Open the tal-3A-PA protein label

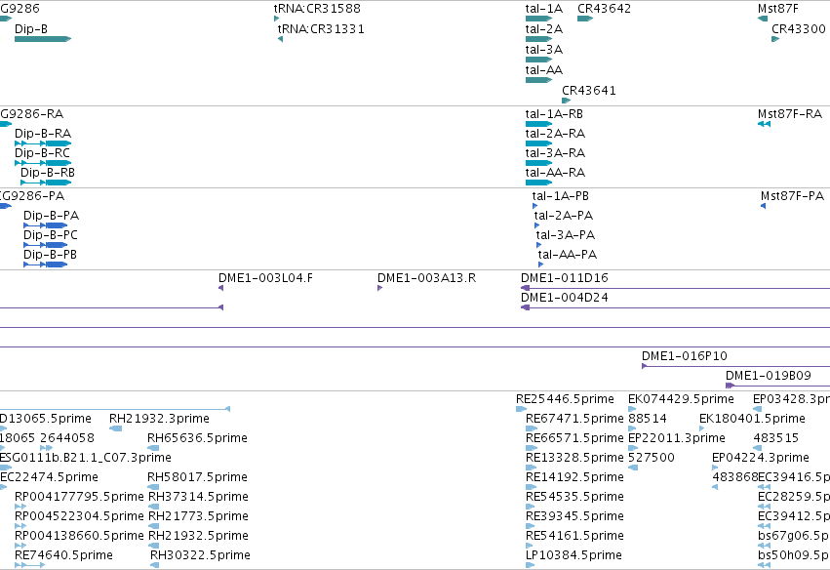tap(566, 235)
